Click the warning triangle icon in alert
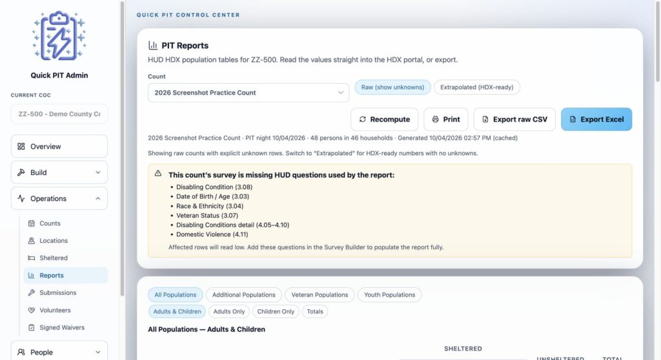Screen dimensions: 661x360 (158, 173)
